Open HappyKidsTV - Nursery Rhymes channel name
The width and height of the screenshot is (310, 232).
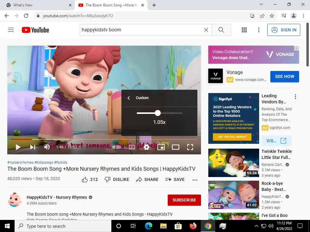(x=57, y=197)
